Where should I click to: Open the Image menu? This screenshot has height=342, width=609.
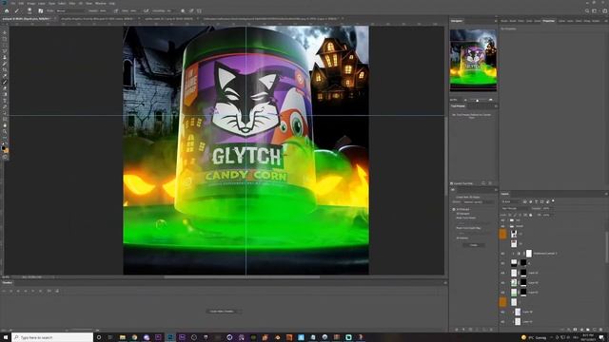pyautogui.click(x=30, y=3)
